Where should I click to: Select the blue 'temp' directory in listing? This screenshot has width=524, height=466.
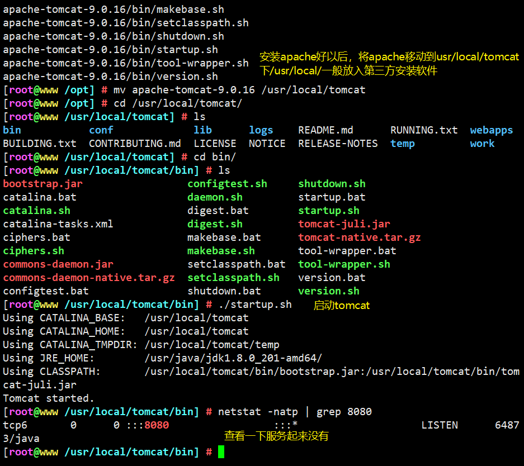click(x=402, y=144)
